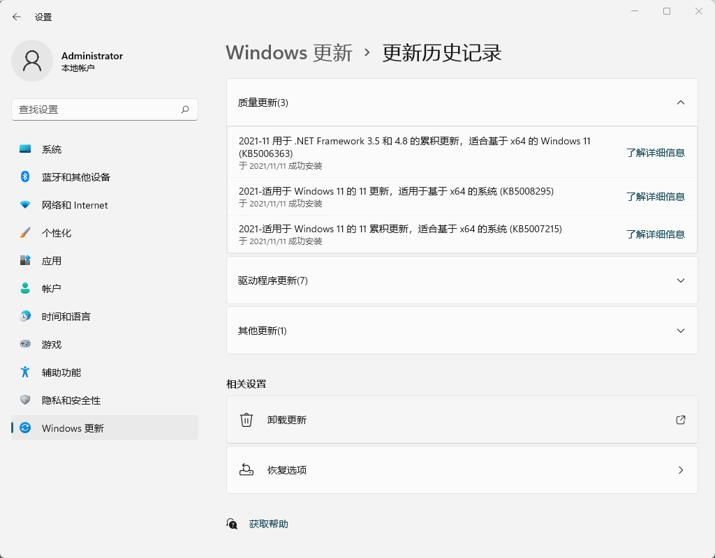Go to 游戏 settings
This screenshot has width=715, height=558.
[x=105, y=345]
